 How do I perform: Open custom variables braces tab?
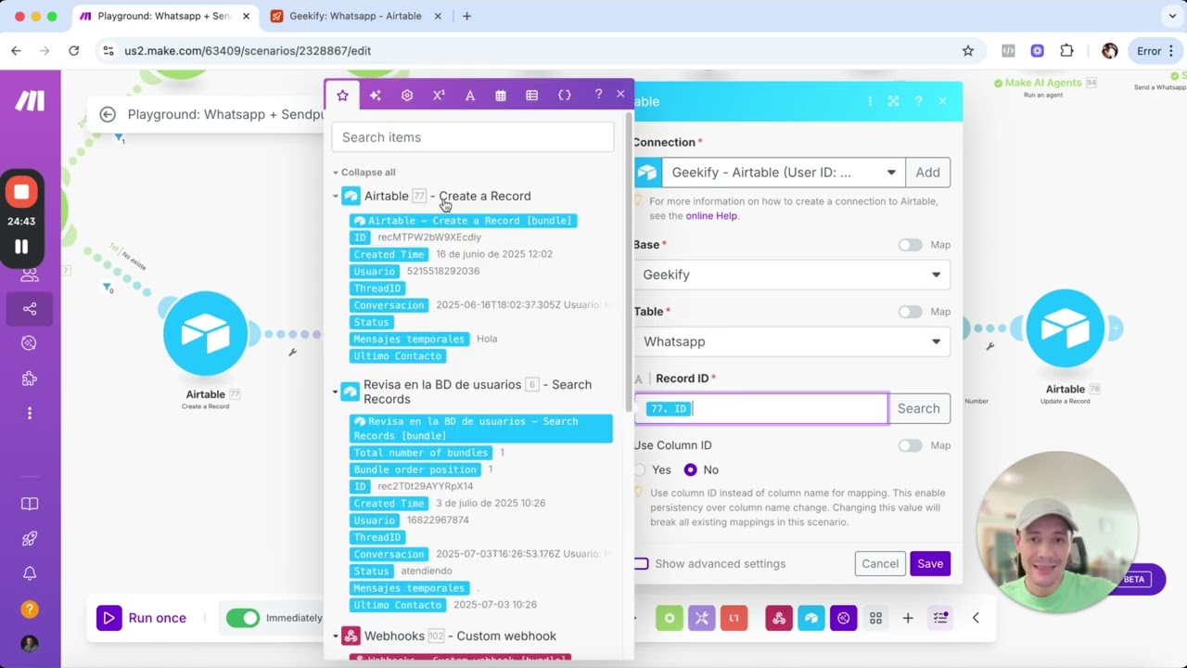click(564, 96)
